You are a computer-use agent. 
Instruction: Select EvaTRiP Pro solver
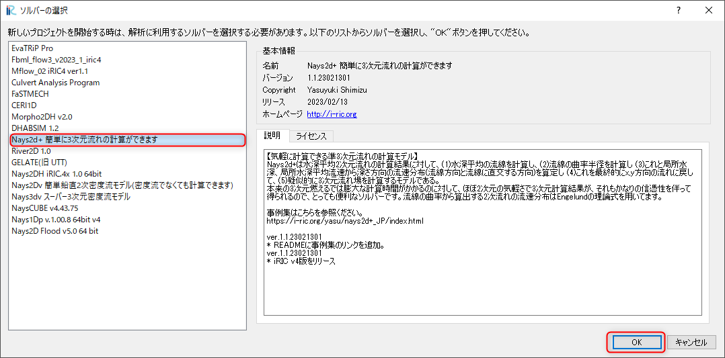127,48
